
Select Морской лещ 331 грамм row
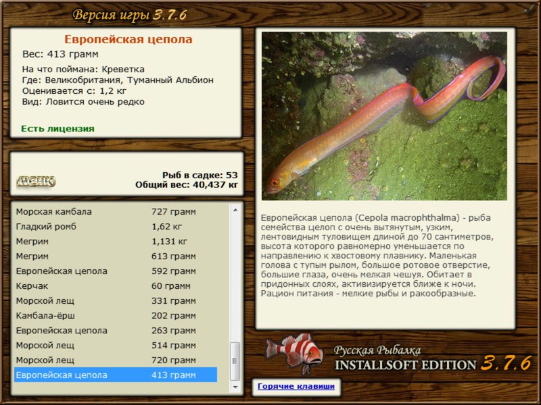[116, 300]
